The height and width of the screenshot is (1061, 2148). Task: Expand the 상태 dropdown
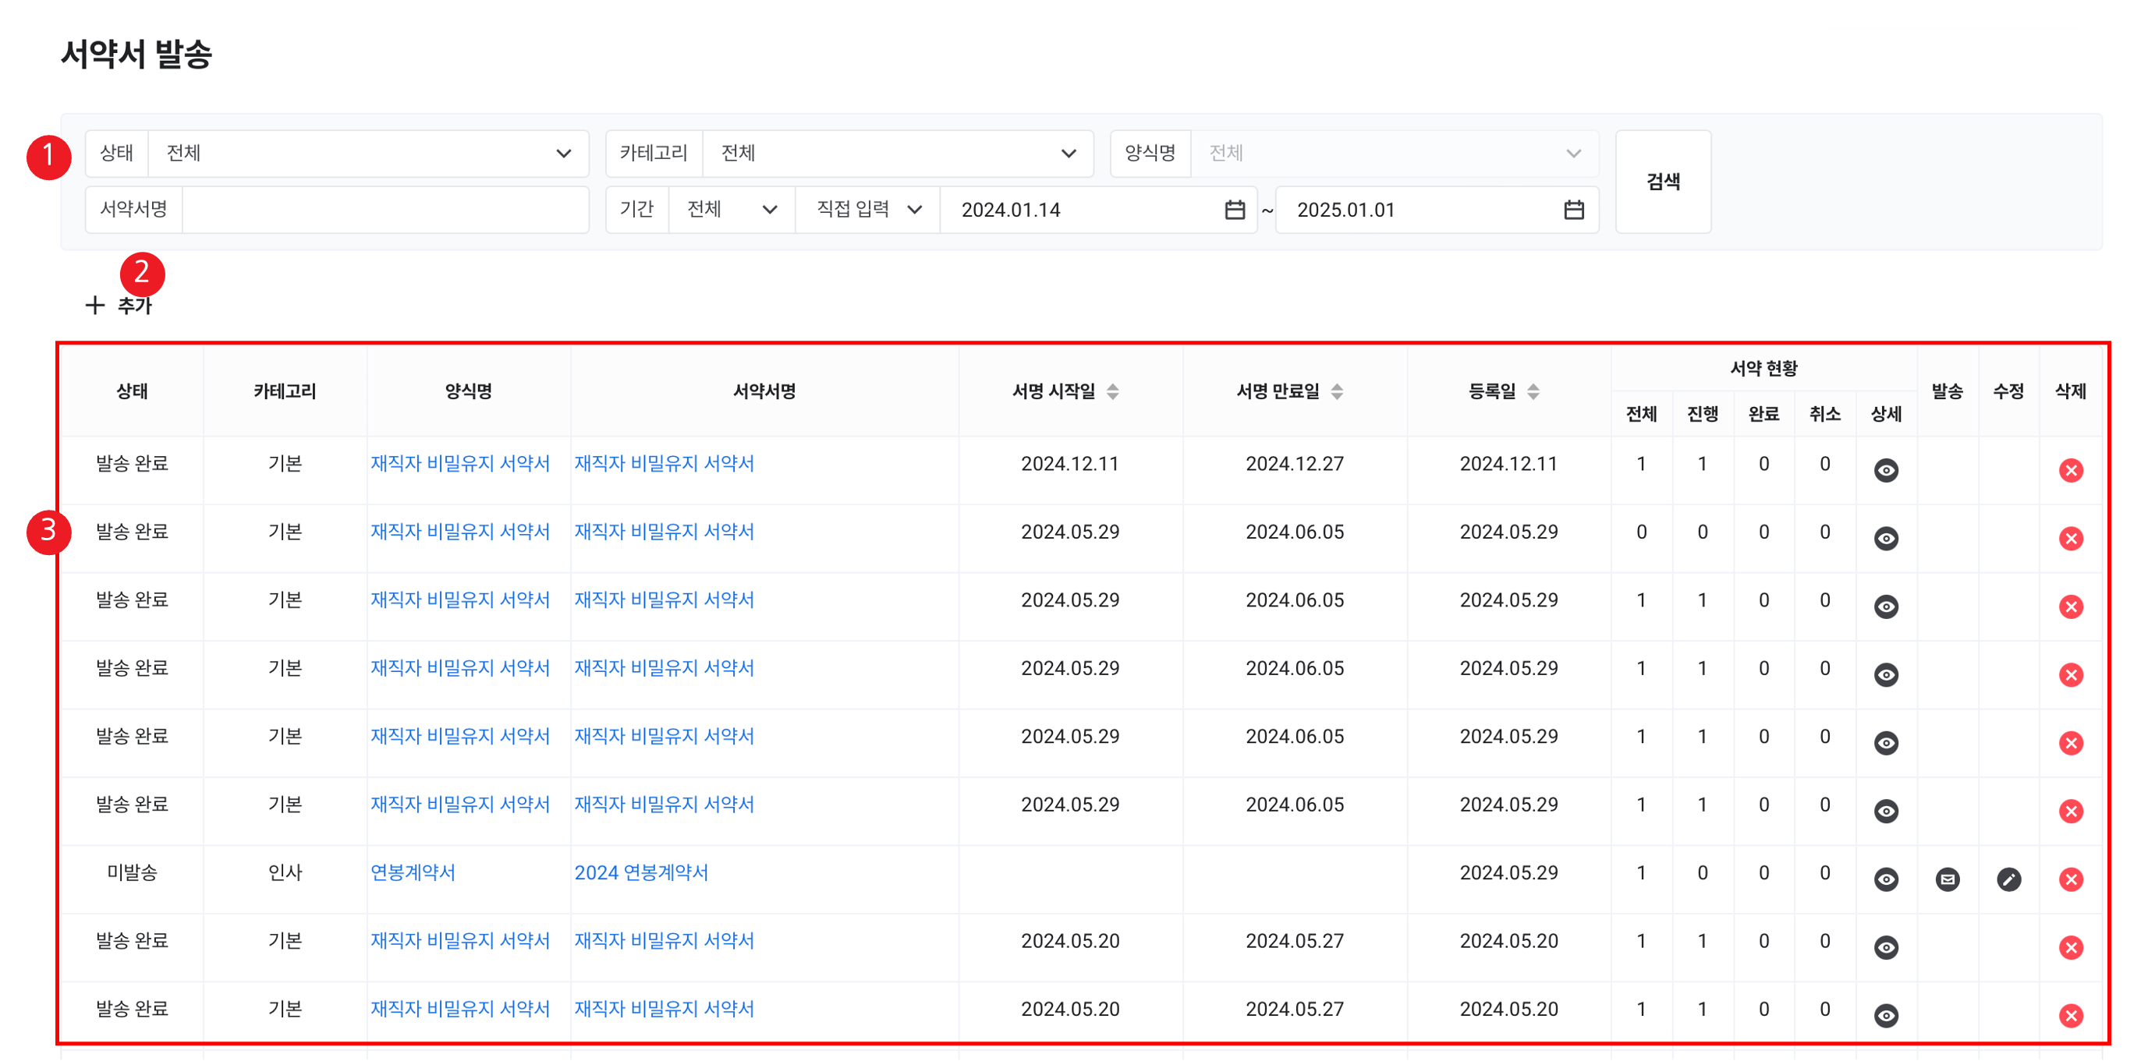tap(367, 154)
